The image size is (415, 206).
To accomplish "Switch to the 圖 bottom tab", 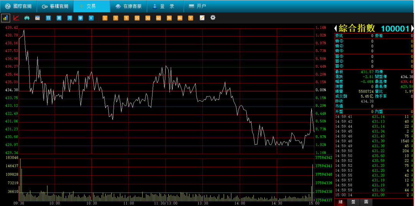I will [x=366, y=202].
